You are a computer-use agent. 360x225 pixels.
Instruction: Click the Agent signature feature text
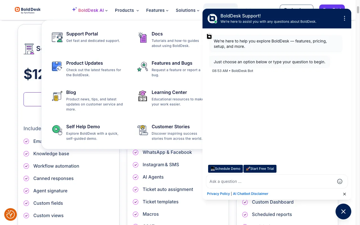50,191
